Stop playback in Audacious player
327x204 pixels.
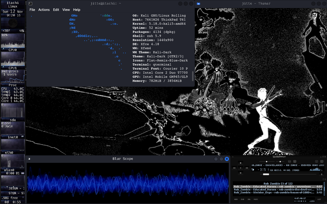point(241,163)
